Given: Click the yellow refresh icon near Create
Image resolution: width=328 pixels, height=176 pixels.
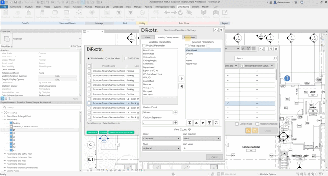Looking at the screenshot, I should coord(255,131).
